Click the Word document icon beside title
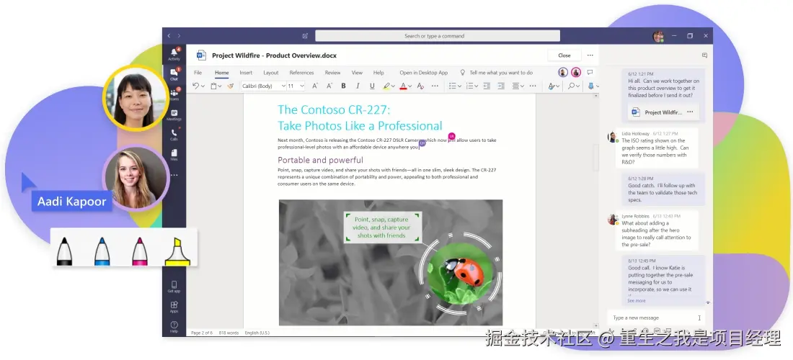The image size is (793, 360). coord(201,55)
